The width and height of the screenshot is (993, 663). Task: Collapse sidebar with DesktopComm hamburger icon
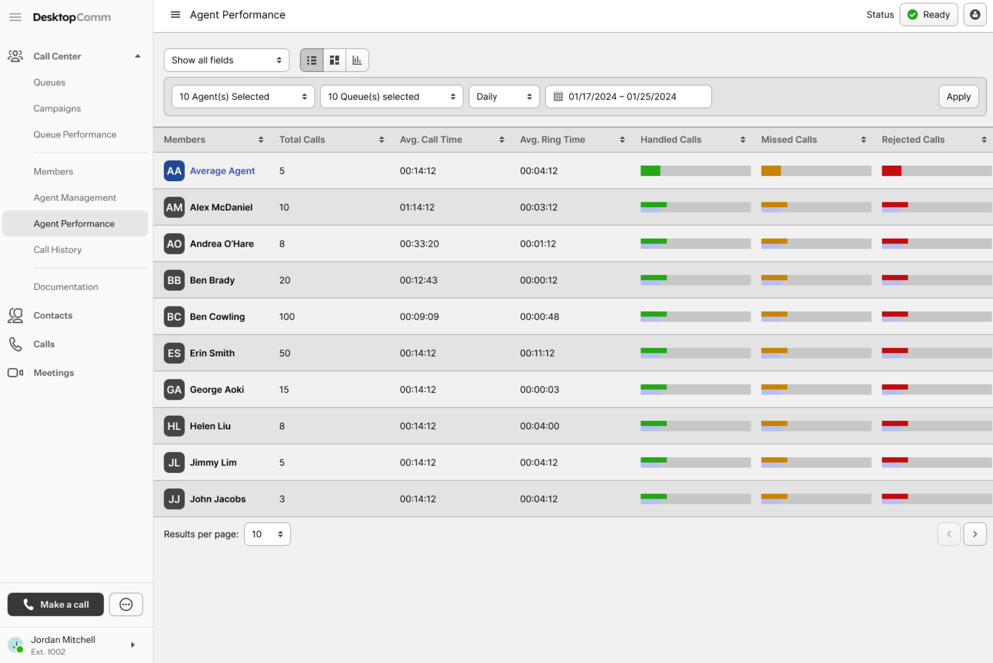click(x=15, y=17)
